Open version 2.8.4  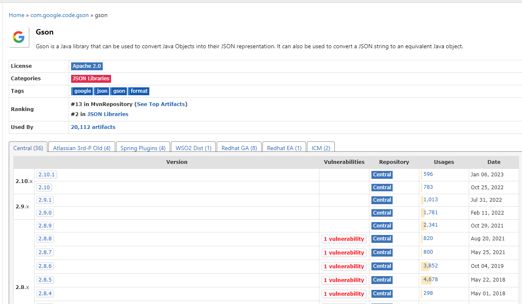coord(45,294)
